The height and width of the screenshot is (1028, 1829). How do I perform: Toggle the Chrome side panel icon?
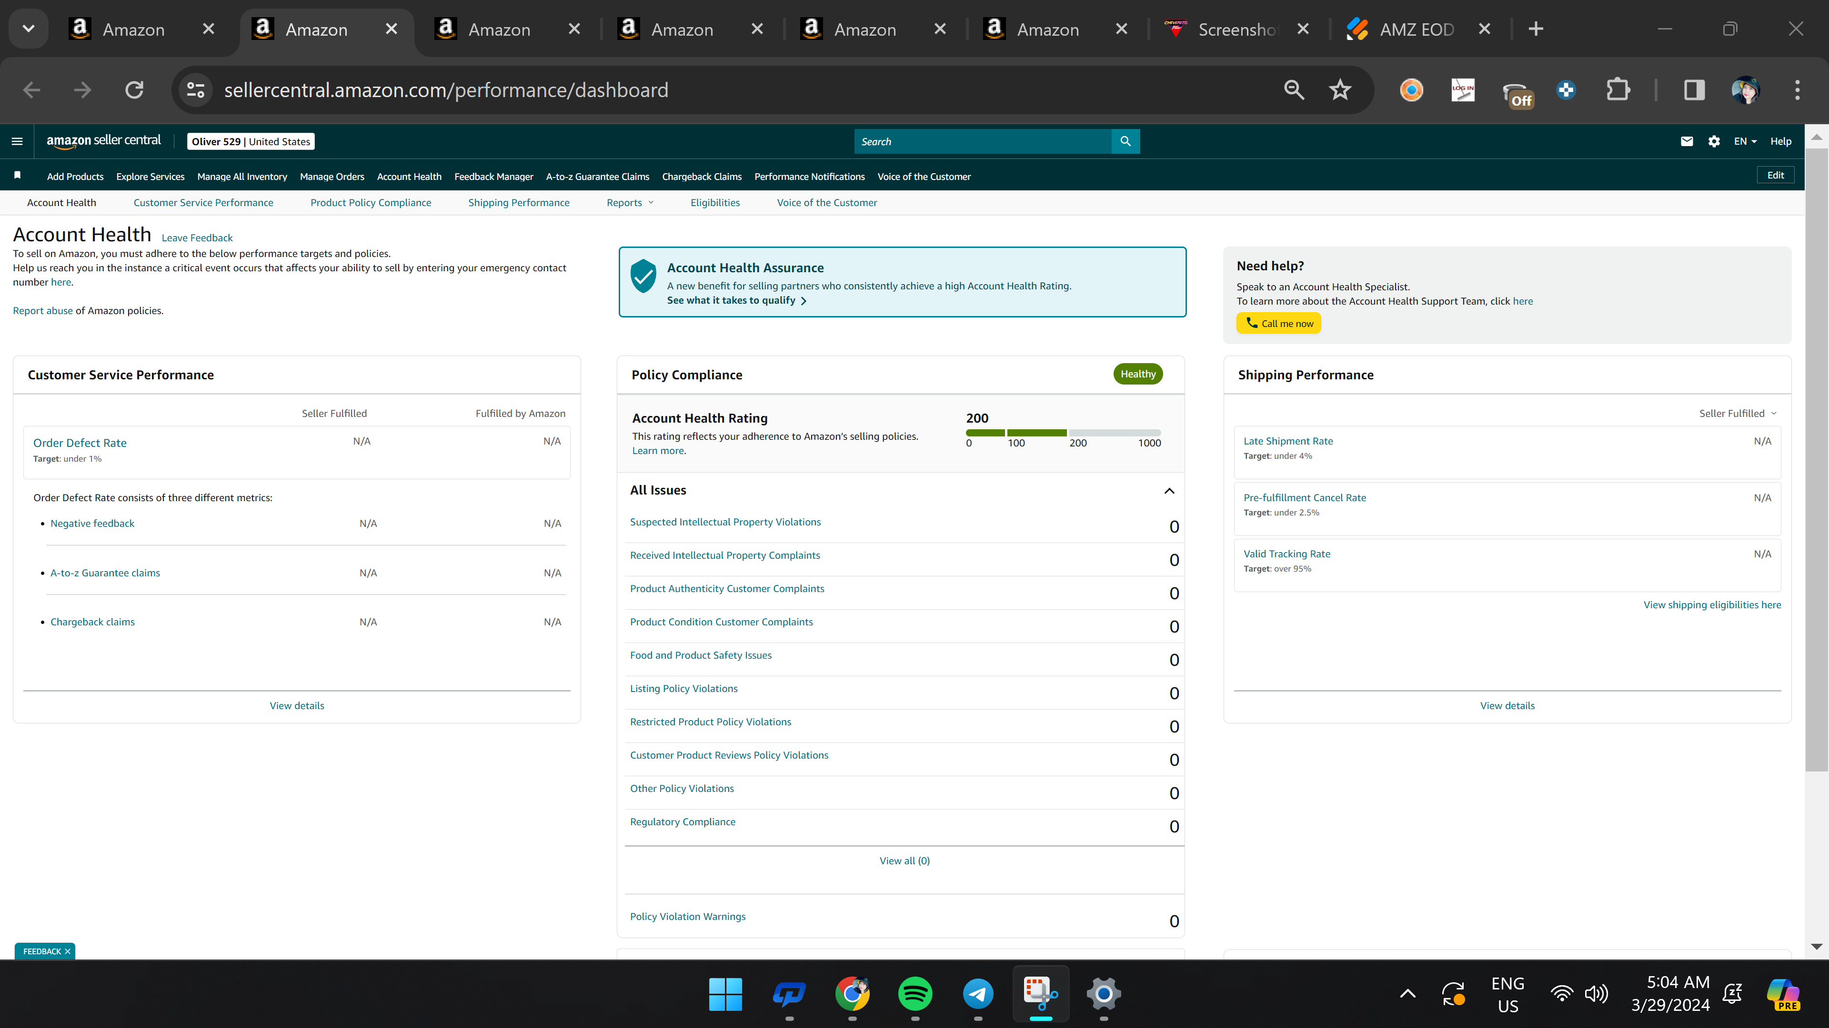click(1694, 90)
